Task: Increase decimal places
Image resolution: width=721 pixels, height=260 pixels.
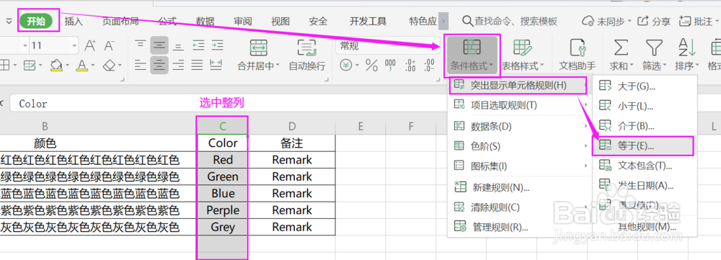Action: (x=411, y=66)
